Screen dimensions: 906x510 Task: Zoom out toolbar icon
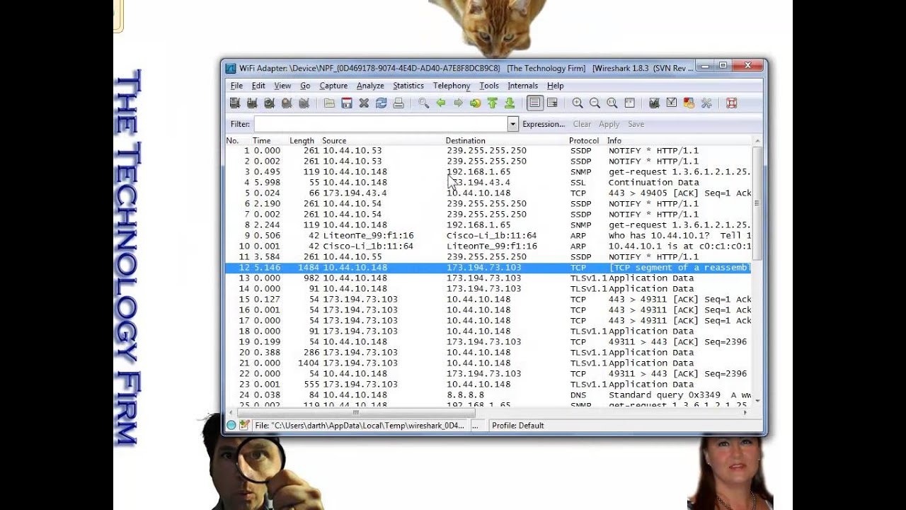pyautogui.click(x=595, y=103)
